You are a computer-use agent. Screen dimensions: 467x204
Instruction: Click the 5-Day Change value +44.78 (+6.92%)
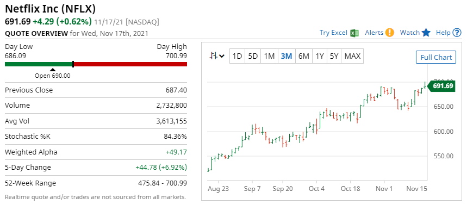tap(161, 168)
